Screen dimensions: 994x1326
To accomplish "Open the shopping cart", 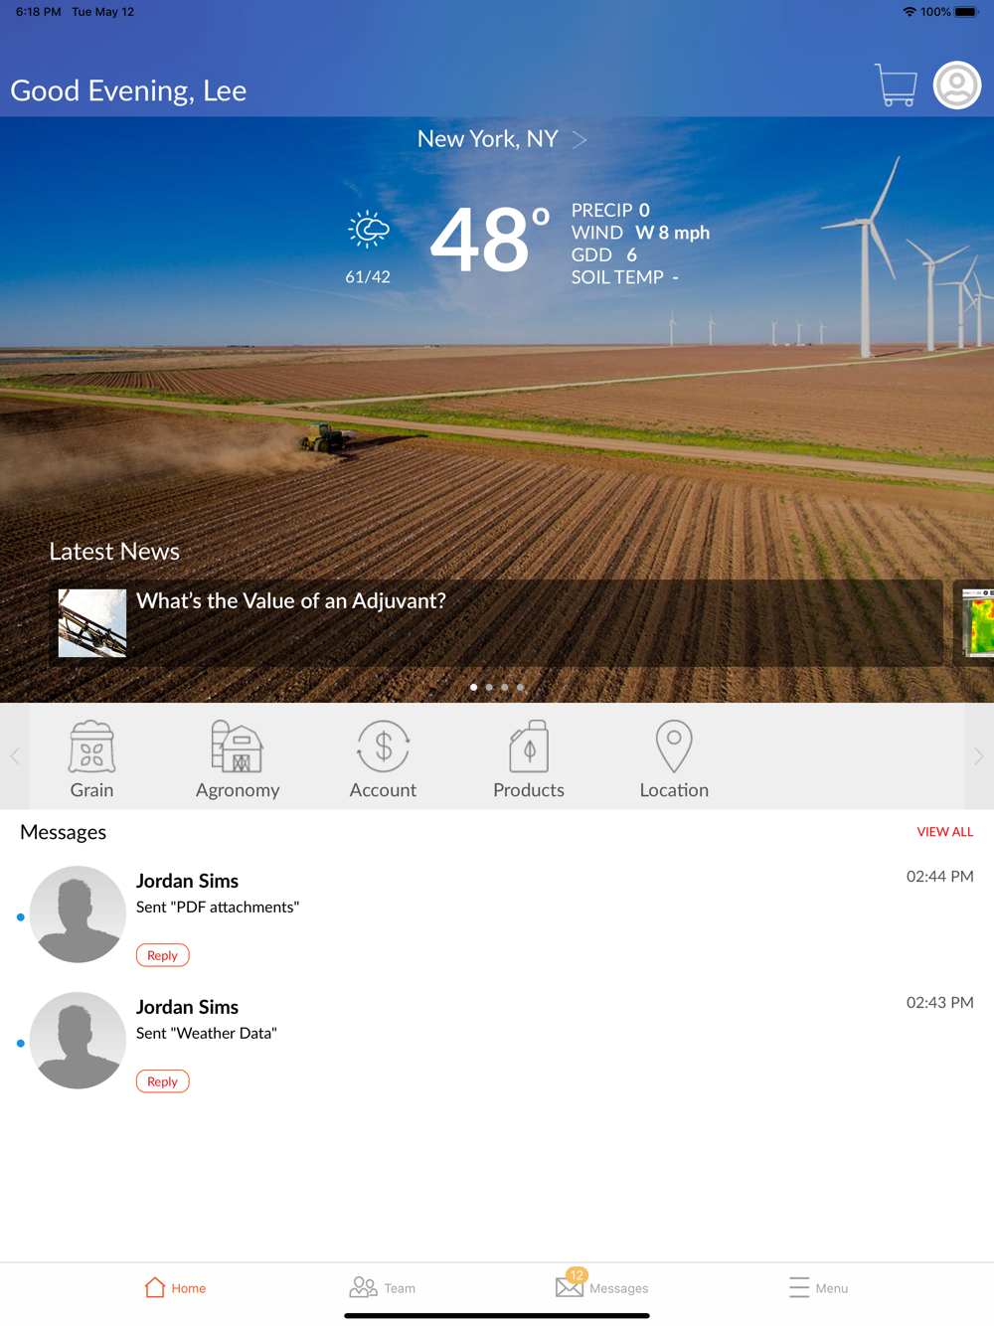I will coord(896,85).
